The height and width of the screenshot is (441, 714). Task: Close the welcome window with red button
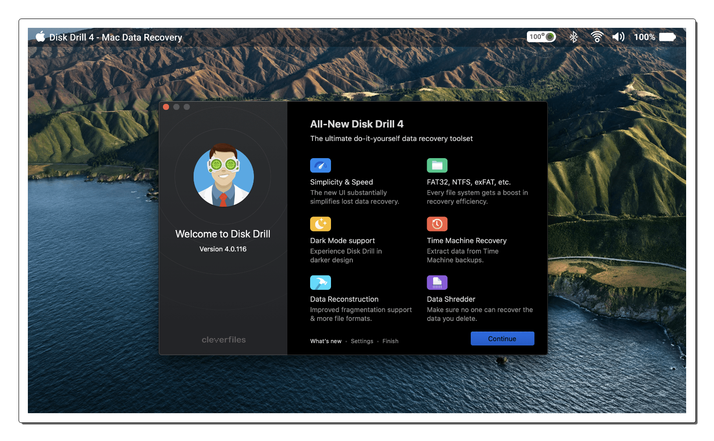pyautogui.click(x=166, y=107)
